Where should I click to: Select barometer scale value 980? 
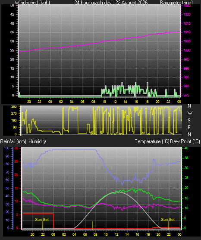(x=186, y=86)
